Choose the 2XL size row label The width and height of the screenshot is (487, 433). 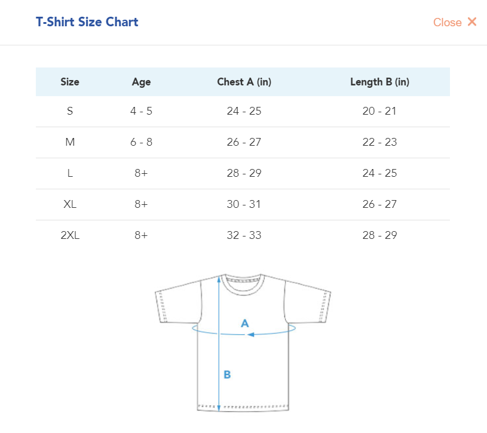[70, 235]
